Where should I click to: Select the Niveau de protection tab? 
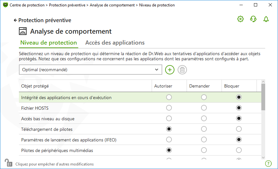49,43
